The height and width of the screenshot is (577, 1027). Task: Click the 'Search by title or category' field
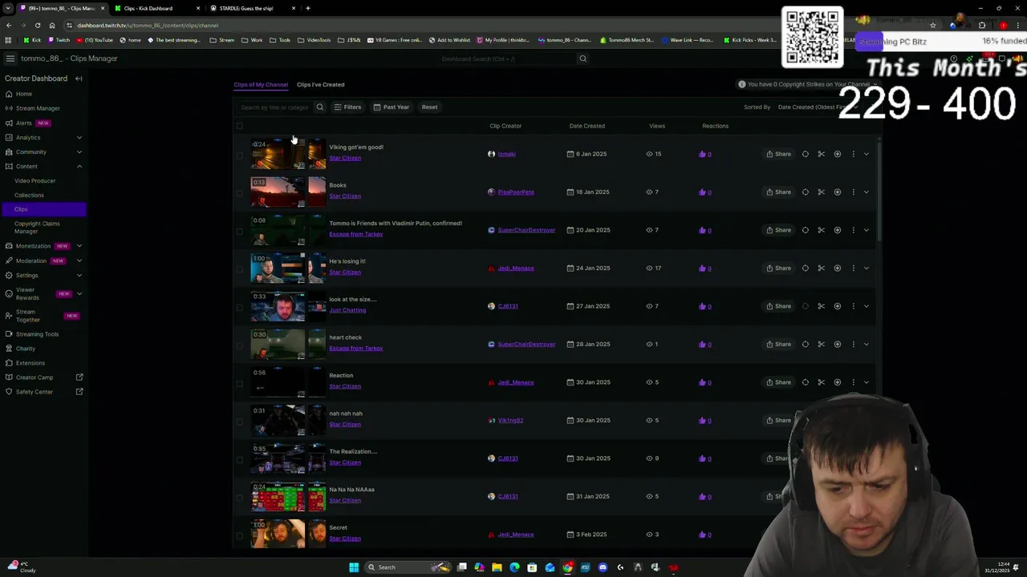point(275,107)
